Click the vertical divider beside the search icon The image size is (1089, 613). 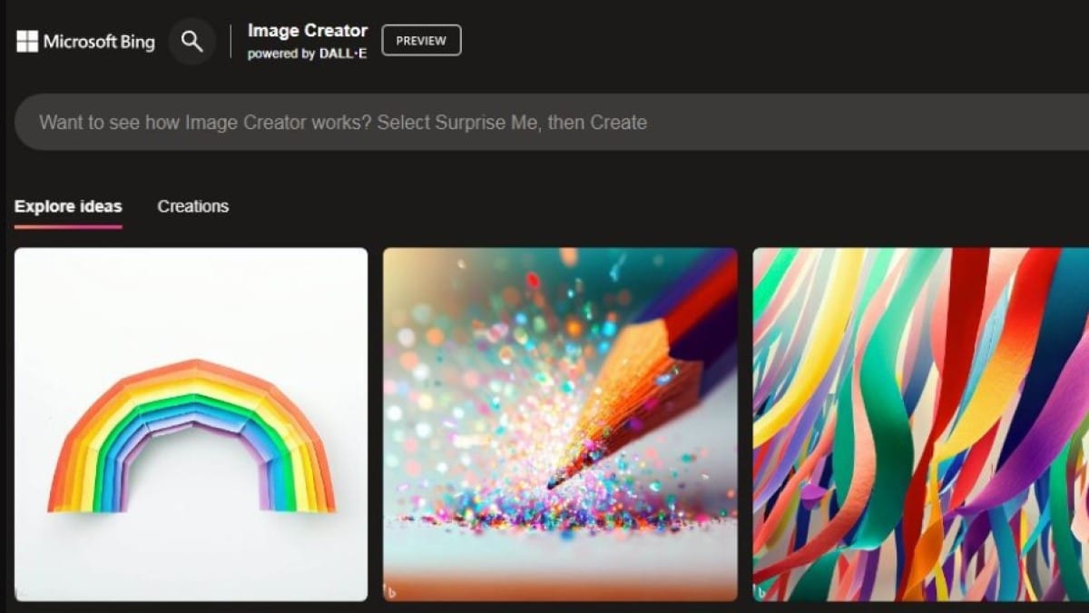(x=231, y=42)
